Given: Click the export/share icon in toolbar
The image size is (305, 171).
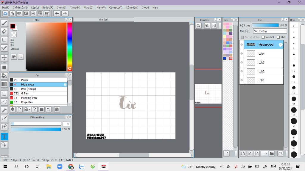Looking at the screenshot, I should 12,13.
